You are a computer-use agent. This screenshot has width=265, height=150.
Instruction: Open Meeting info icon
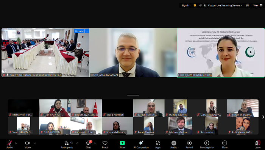coord(207,143)
